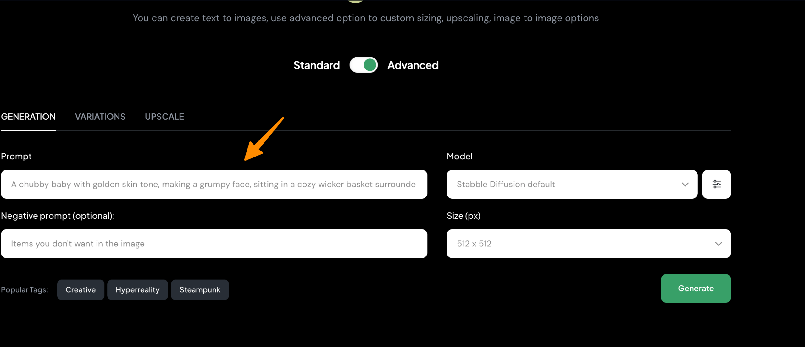Screen dimensions: 805x347
Task: Select the Creative popular tag
Action: tap(80, 290)
